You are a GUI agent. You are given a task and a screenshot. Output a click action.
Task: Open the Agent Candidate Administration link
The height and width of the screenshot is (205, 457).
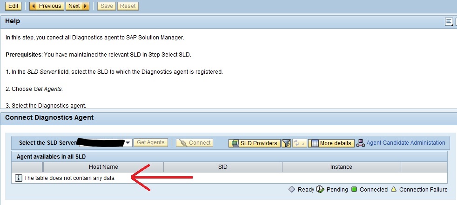pos(406,142)
